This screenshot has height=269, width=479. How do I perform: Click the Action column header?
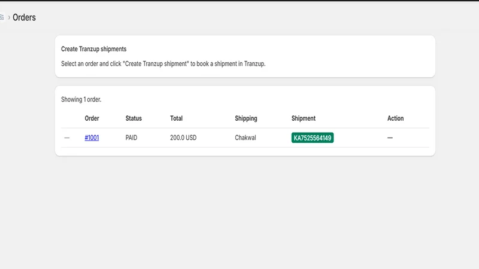[x=395, y=118]
